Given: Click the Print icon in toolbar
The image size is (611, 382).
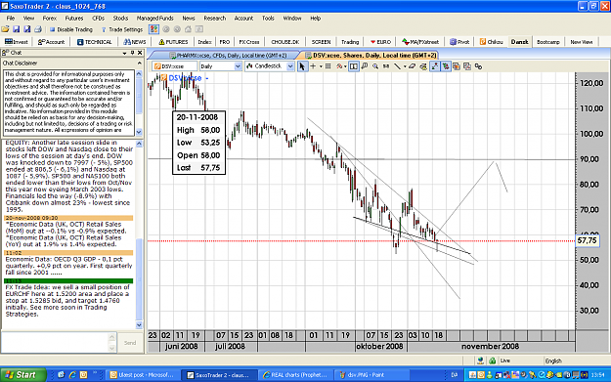Looking at the screenshot, I should [x=38, y=29].
